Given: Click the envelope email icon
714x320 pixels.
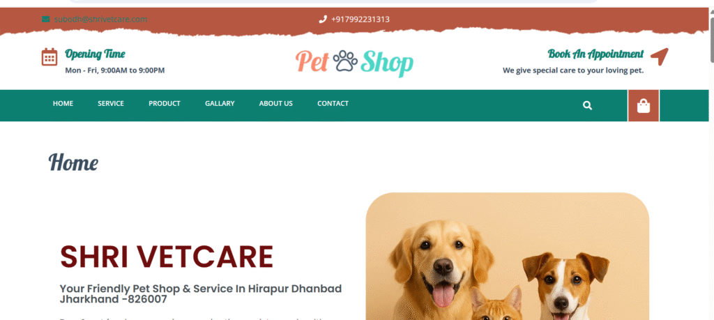Looking at the screenshot, I should click(45, 19).
